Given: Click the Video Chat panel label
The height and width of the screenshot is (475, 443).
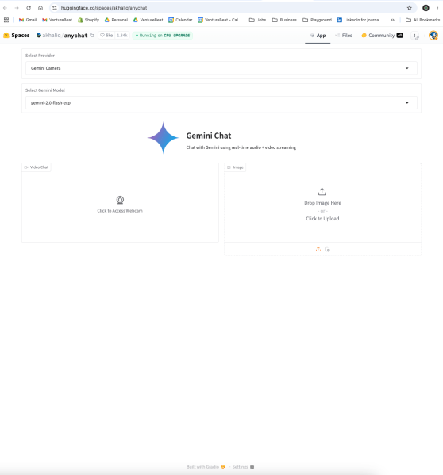Looking at the screenshot, I should coord(36,167).
